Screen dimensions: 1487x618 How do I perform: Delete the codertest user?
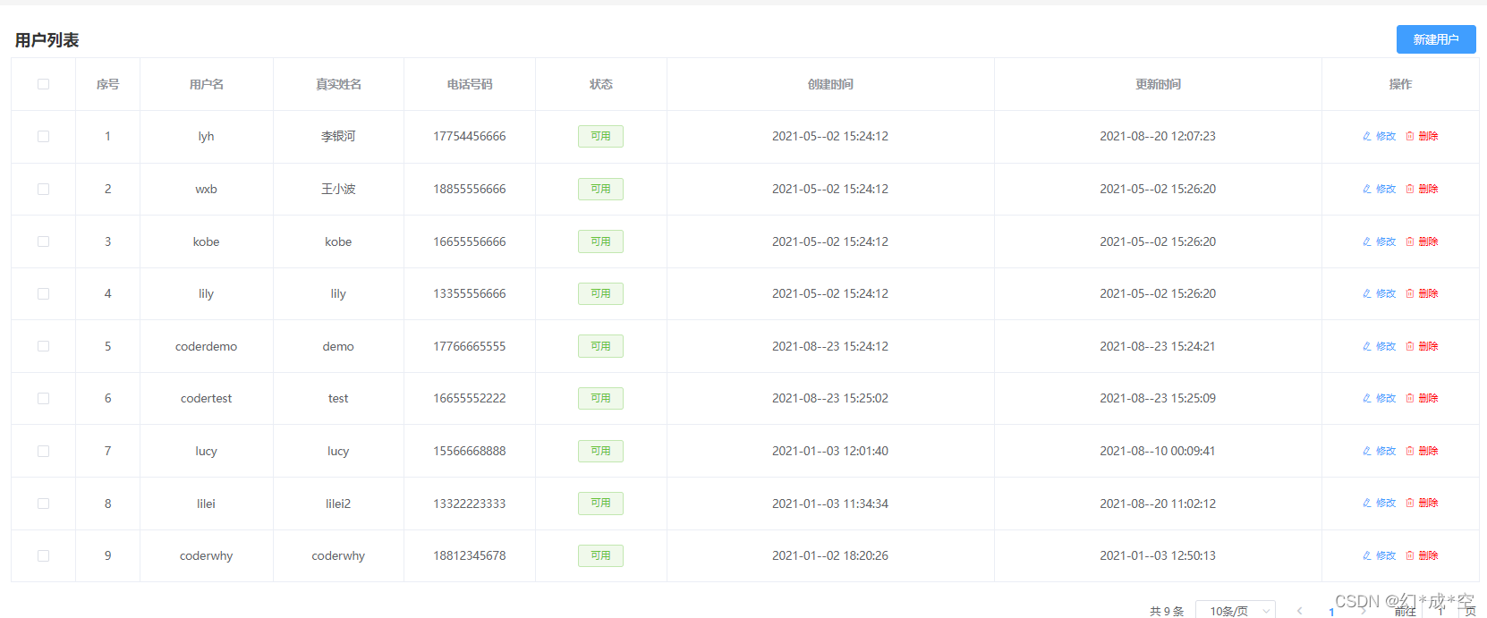[1422, 398]
